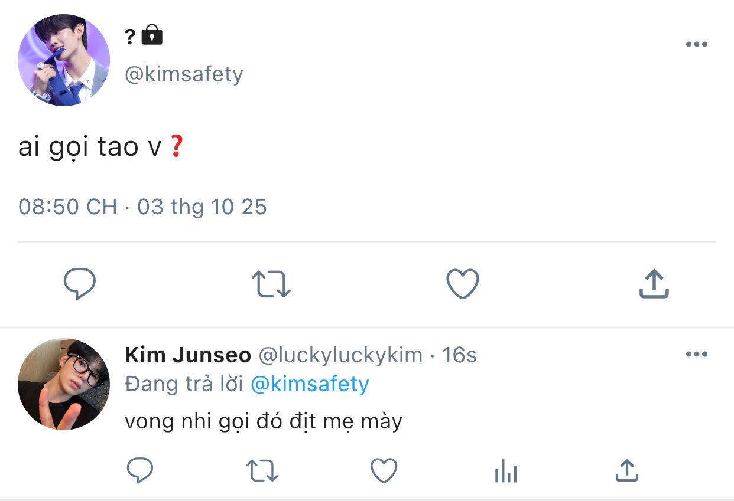Click the blue @kimsafety mention link

pos(310,385)
